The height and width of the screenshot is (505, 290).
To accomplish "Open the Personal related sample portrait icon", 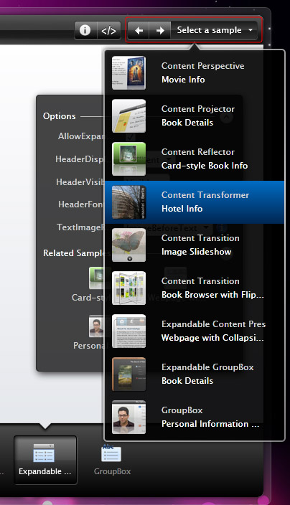I will coord(97,326).
